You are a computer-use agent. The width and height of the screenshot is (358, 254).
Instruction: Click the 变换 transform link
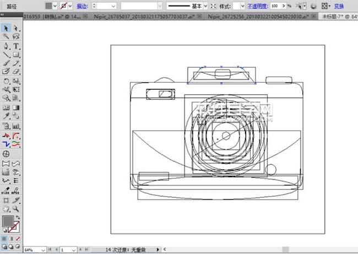click(x=339, y=6)
